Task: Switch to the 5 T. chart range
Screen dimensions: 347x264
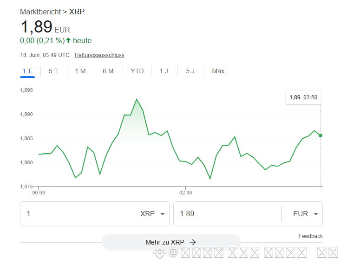Action: point(54,71)
